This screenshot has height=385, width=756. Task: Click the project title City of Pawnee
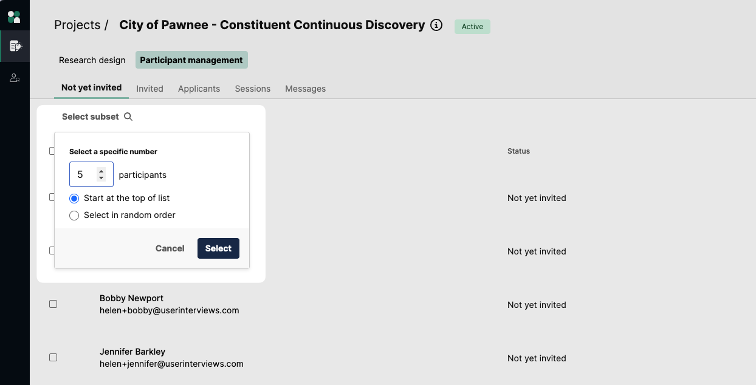click(x=272, y=25)
